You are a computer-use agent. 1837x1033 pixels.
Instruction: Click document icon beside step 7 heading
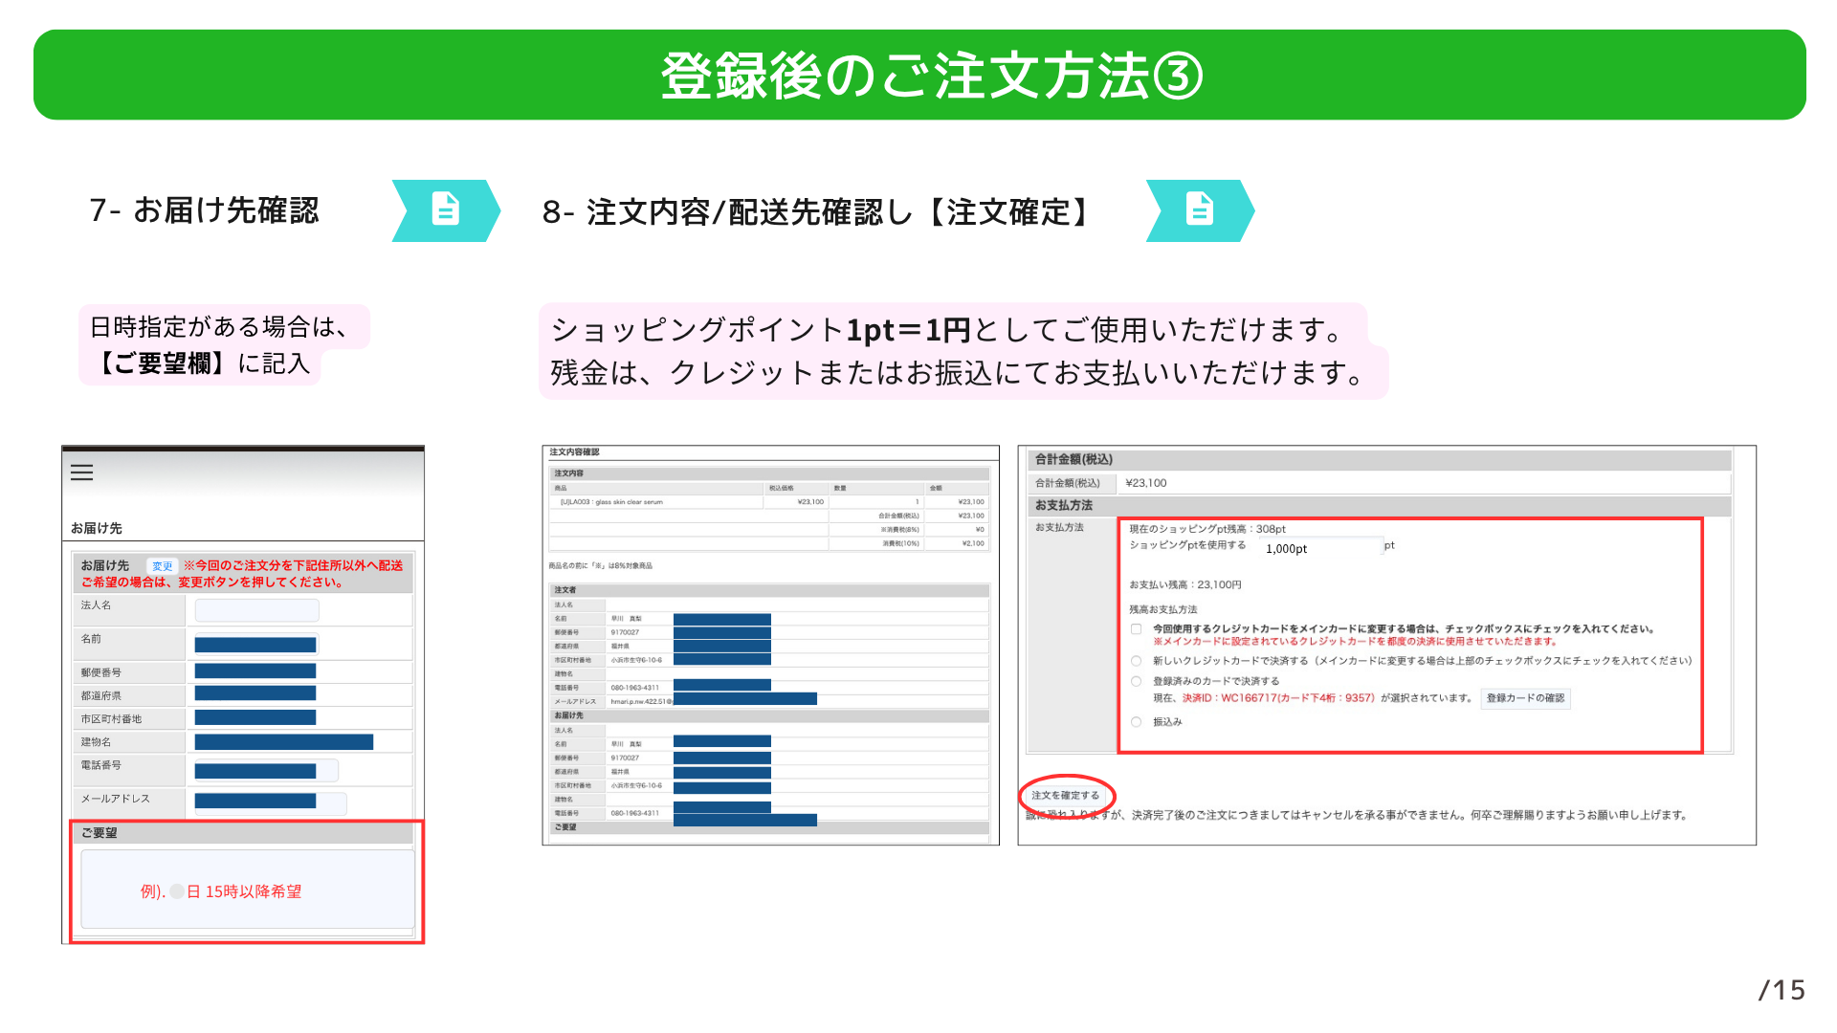click(x=446, y=209)
